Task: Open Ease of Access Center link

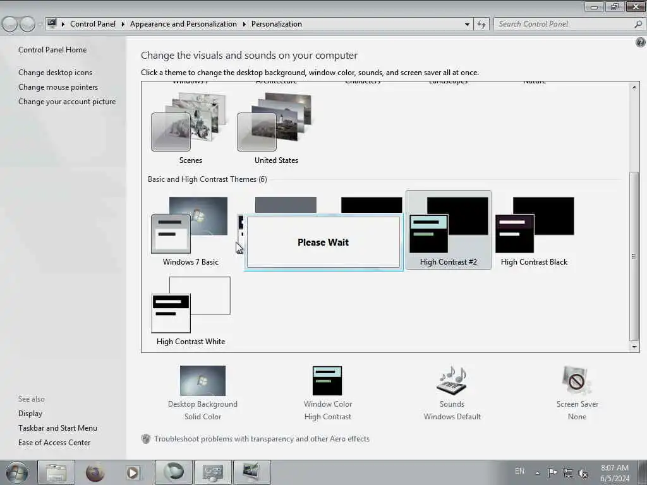Action: click(x=54, y=443)
